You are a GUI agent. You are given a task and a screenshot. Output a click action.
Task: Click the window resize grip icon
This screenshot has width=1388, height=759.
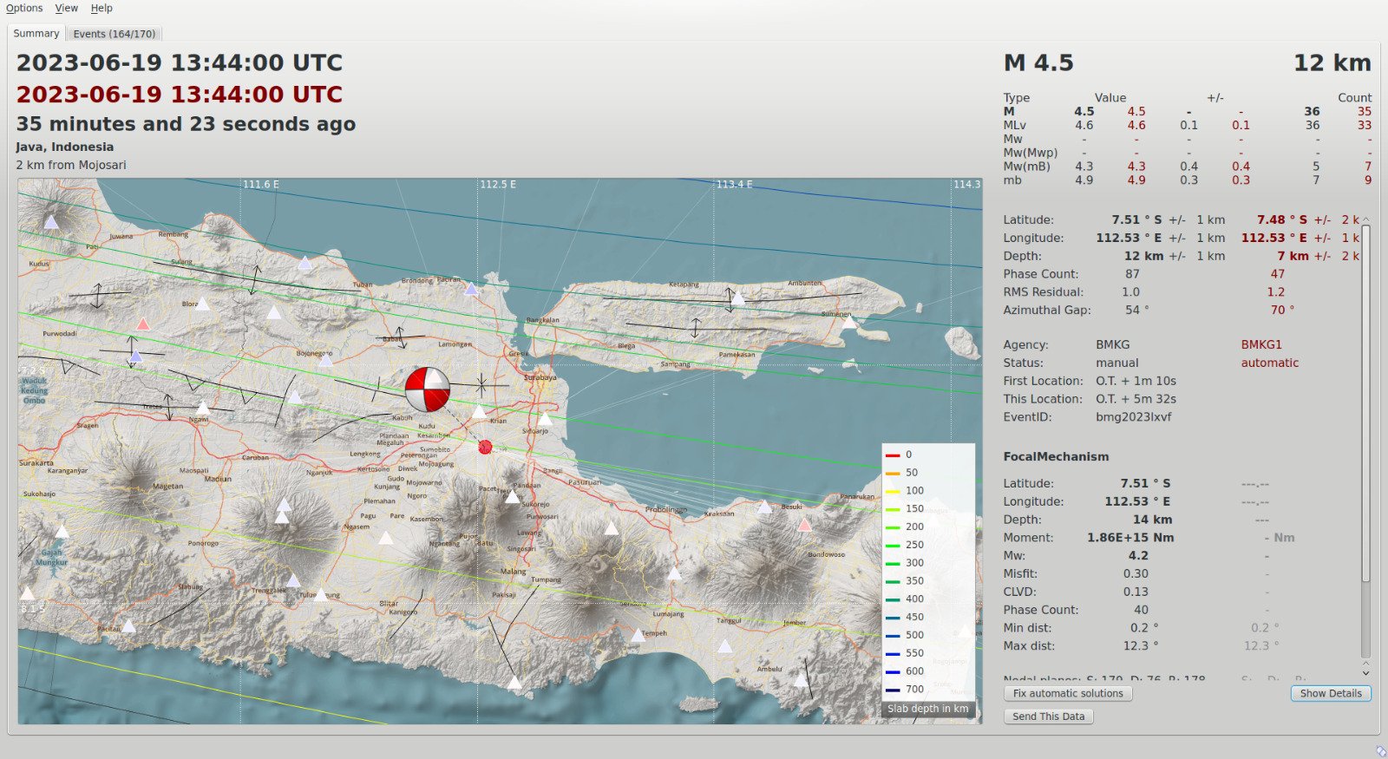(1380, 751)
